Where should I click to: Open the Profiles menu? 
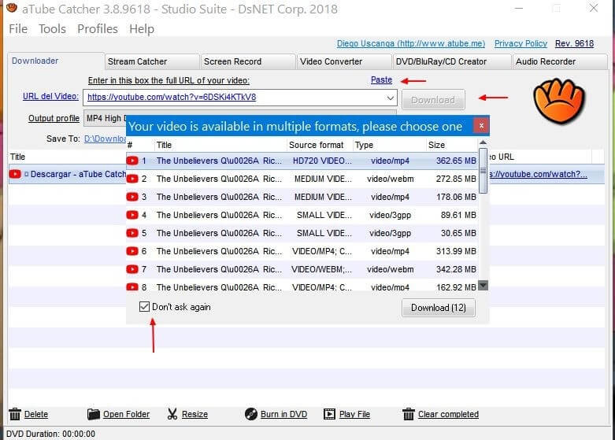click(x=98, y=29)
